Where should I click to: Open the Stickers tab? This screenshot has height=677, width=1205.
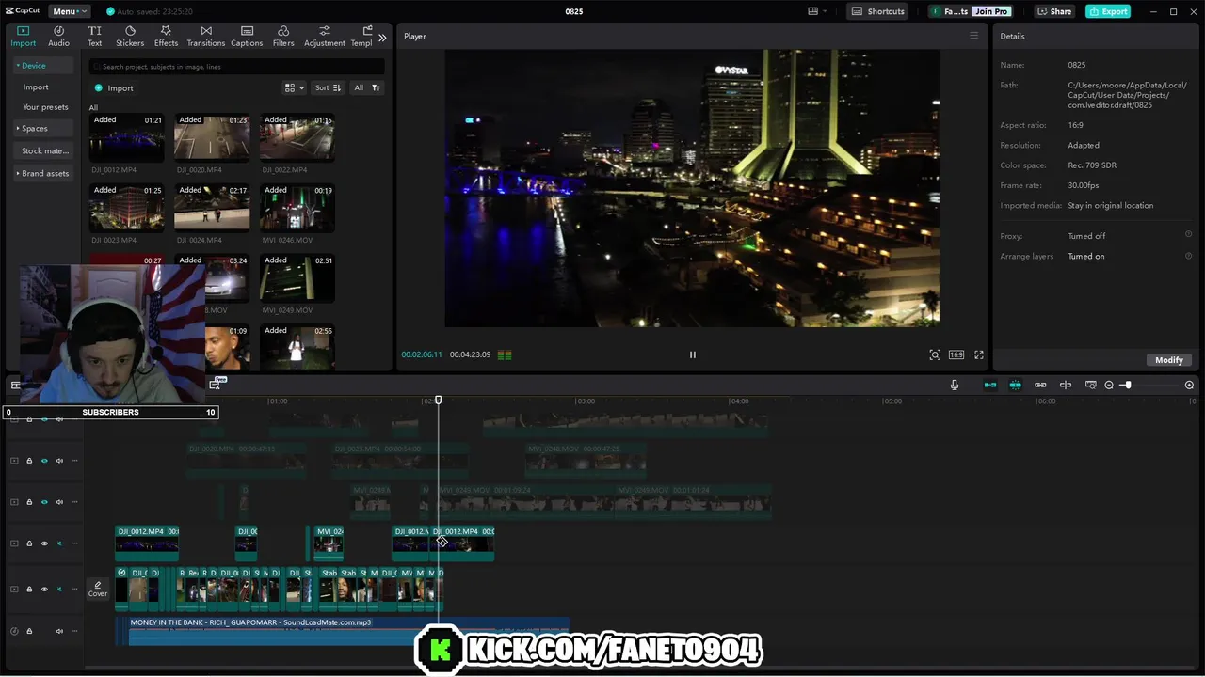pos(130,36)
